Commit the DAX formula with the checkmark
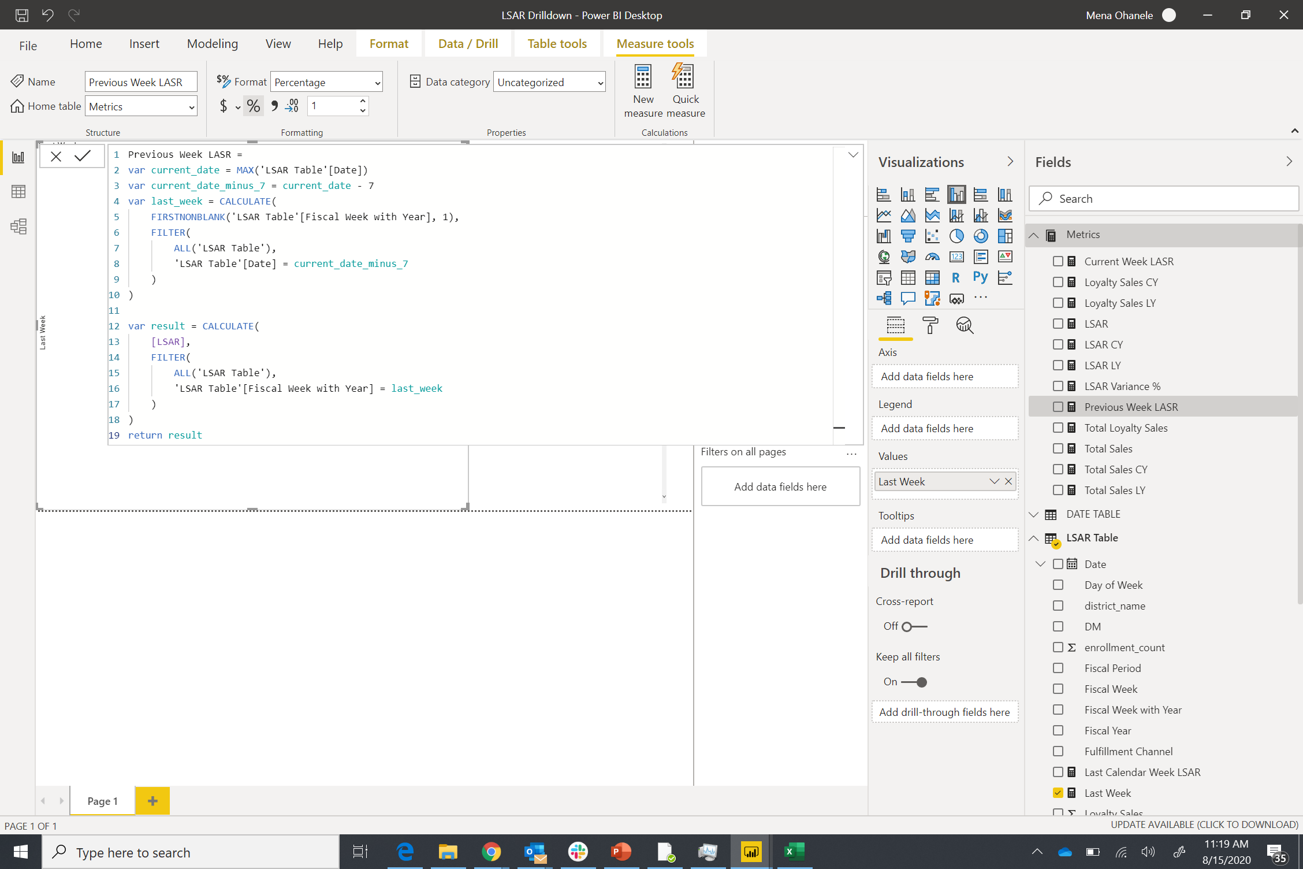This screenshot has height=869, width=1303. tap(83, 156)
